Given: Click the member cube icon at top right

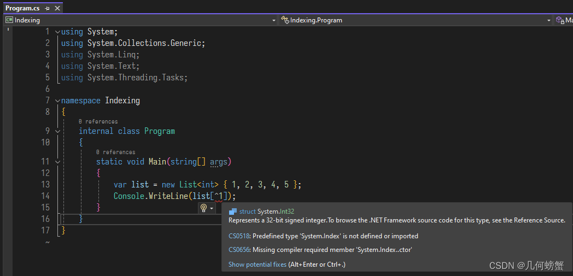Looking at the screenshot, I should (559, 20).
